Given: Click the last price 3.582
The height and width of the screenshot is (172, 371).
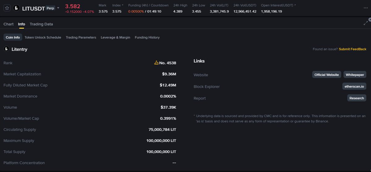Looking at the screenshot, I should coord(73,6).
